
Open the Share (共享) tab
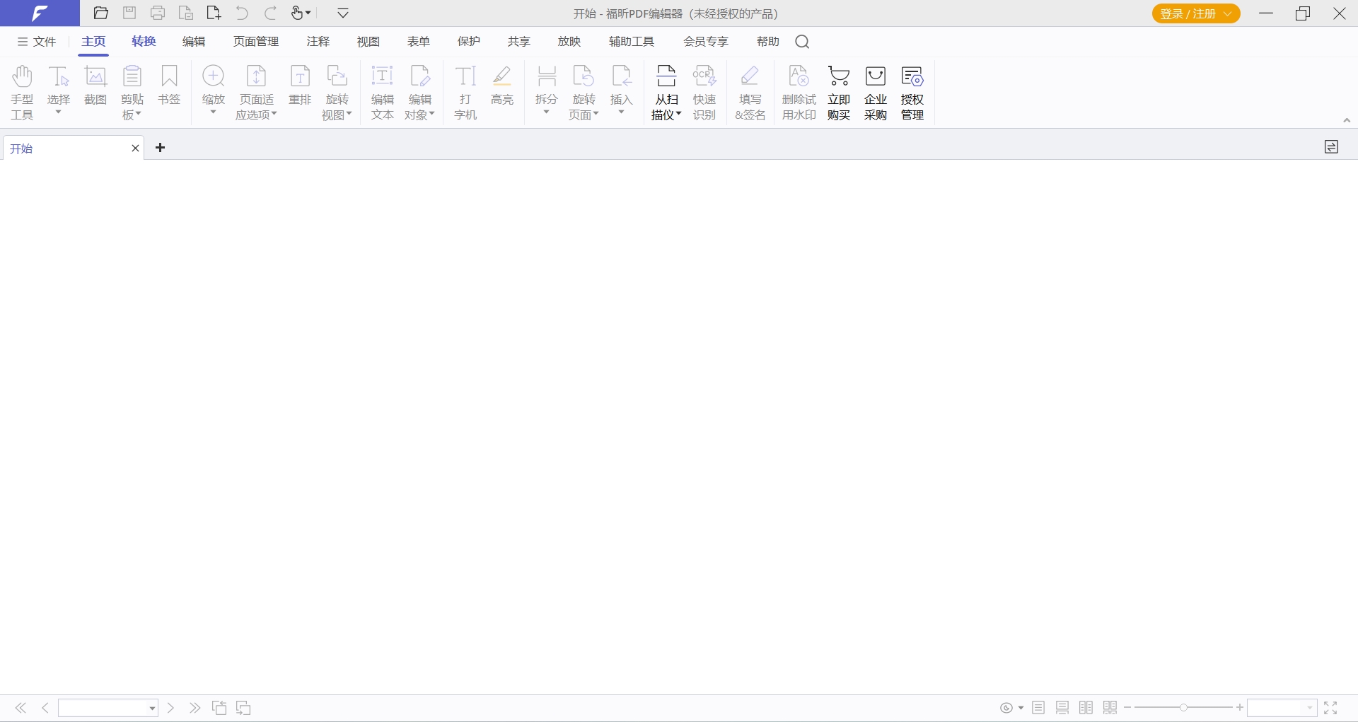pos(519,42)
